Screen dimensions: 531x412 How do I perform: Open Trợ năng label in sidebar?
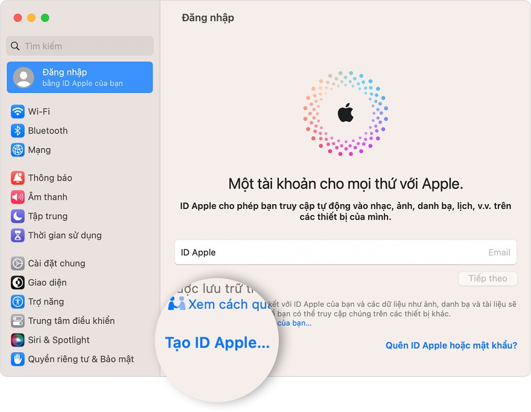click(x=46, y=302)
